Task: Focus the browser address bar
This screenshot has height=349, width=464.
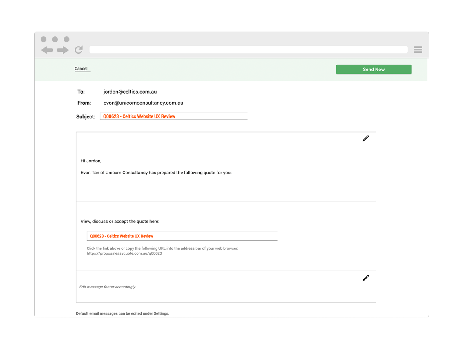Action: coord(249,50)
